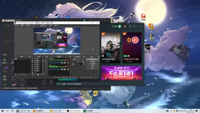The height and width of the screenshot is (113, 200).
Task: Hide the display capture 6 source
Action: [43, 61]
